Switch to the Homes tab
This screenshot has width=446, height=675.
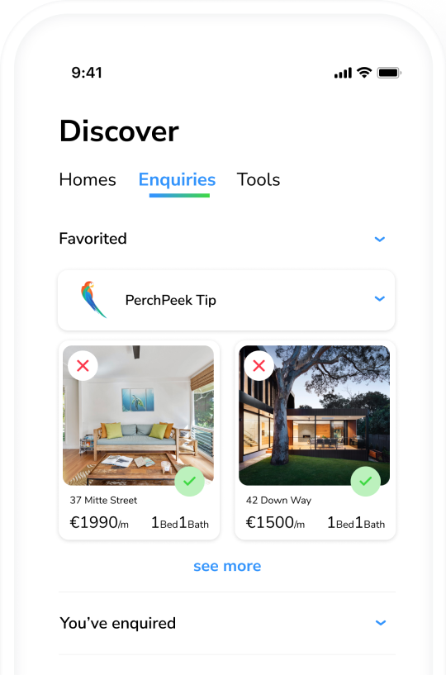coord(88,179)
